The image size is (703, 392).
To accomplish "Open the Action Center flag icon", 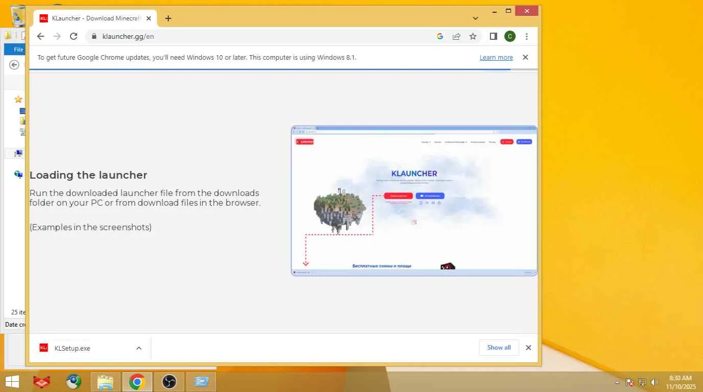I will point(630,382).
